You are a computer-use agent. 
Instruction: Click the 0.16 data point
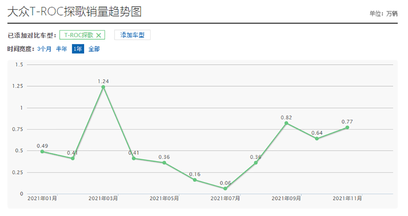195,180
